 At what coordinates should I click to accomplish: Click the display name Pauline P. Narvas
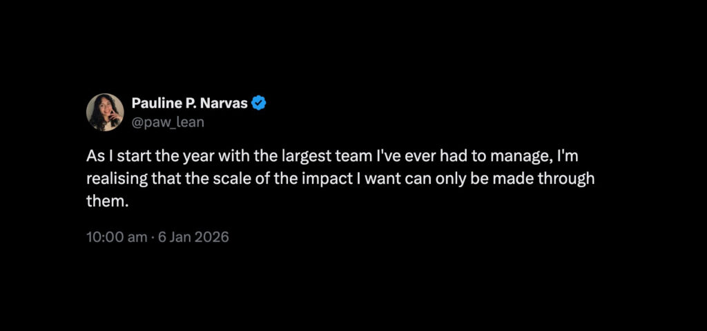click(x=191, y=104)
